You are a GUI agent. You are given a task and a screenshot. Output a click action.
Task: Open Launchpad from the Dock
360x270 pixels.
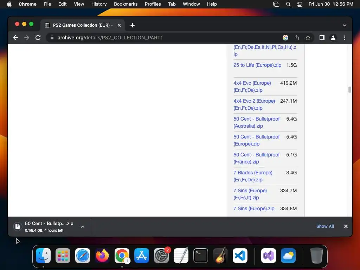click(63, 256)
